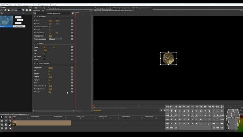Switch project panel to list view
The height and width of the screenshot is (137, 243).
(30, 10)
